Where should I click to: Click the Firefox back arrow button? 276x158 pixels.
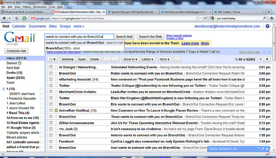4,18
